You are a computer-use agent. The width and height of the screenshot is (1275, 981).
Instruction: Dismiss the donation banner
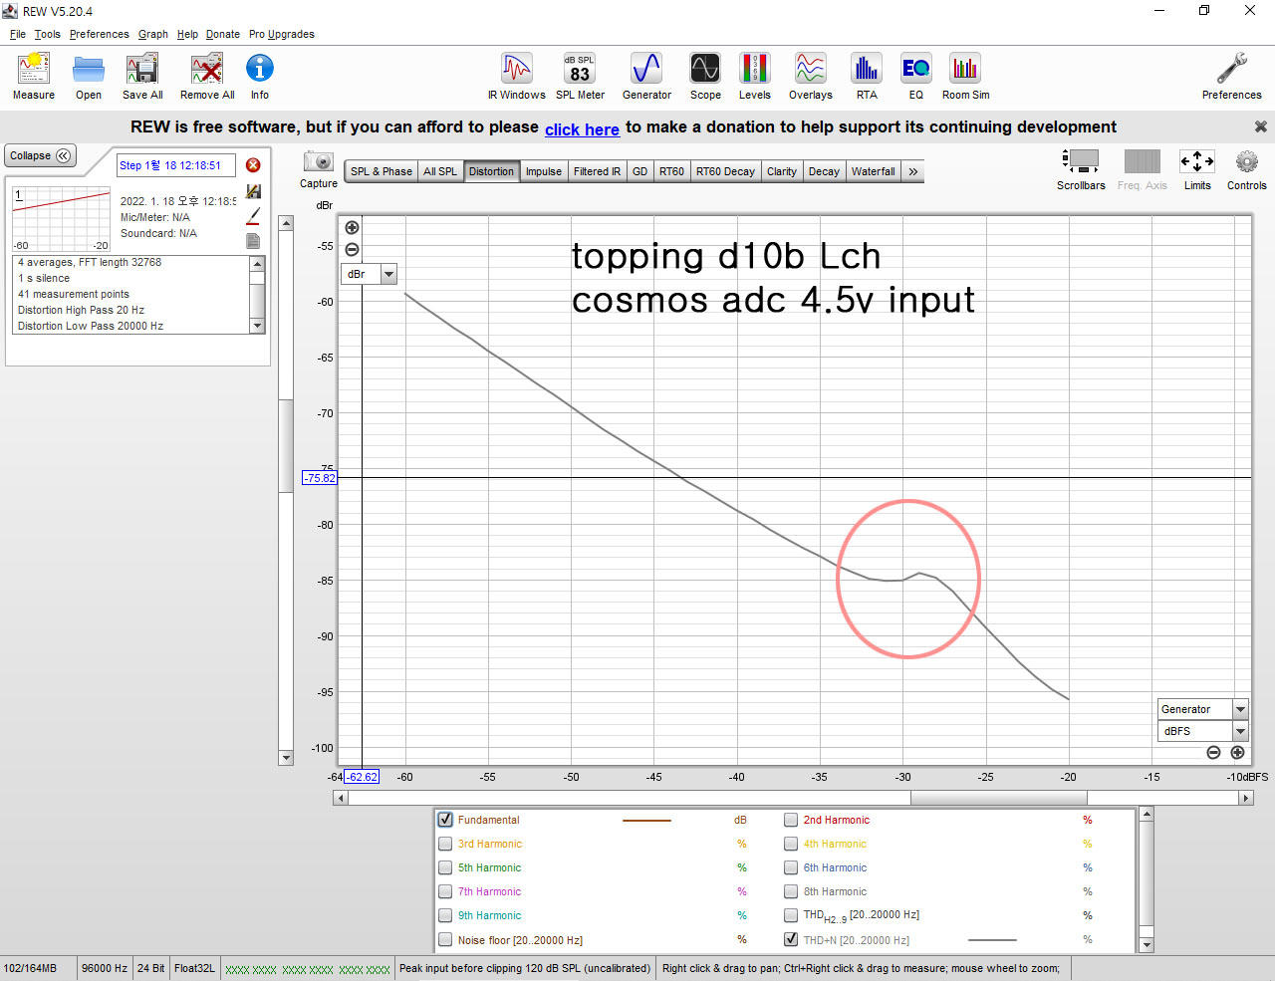[1260, 126]
